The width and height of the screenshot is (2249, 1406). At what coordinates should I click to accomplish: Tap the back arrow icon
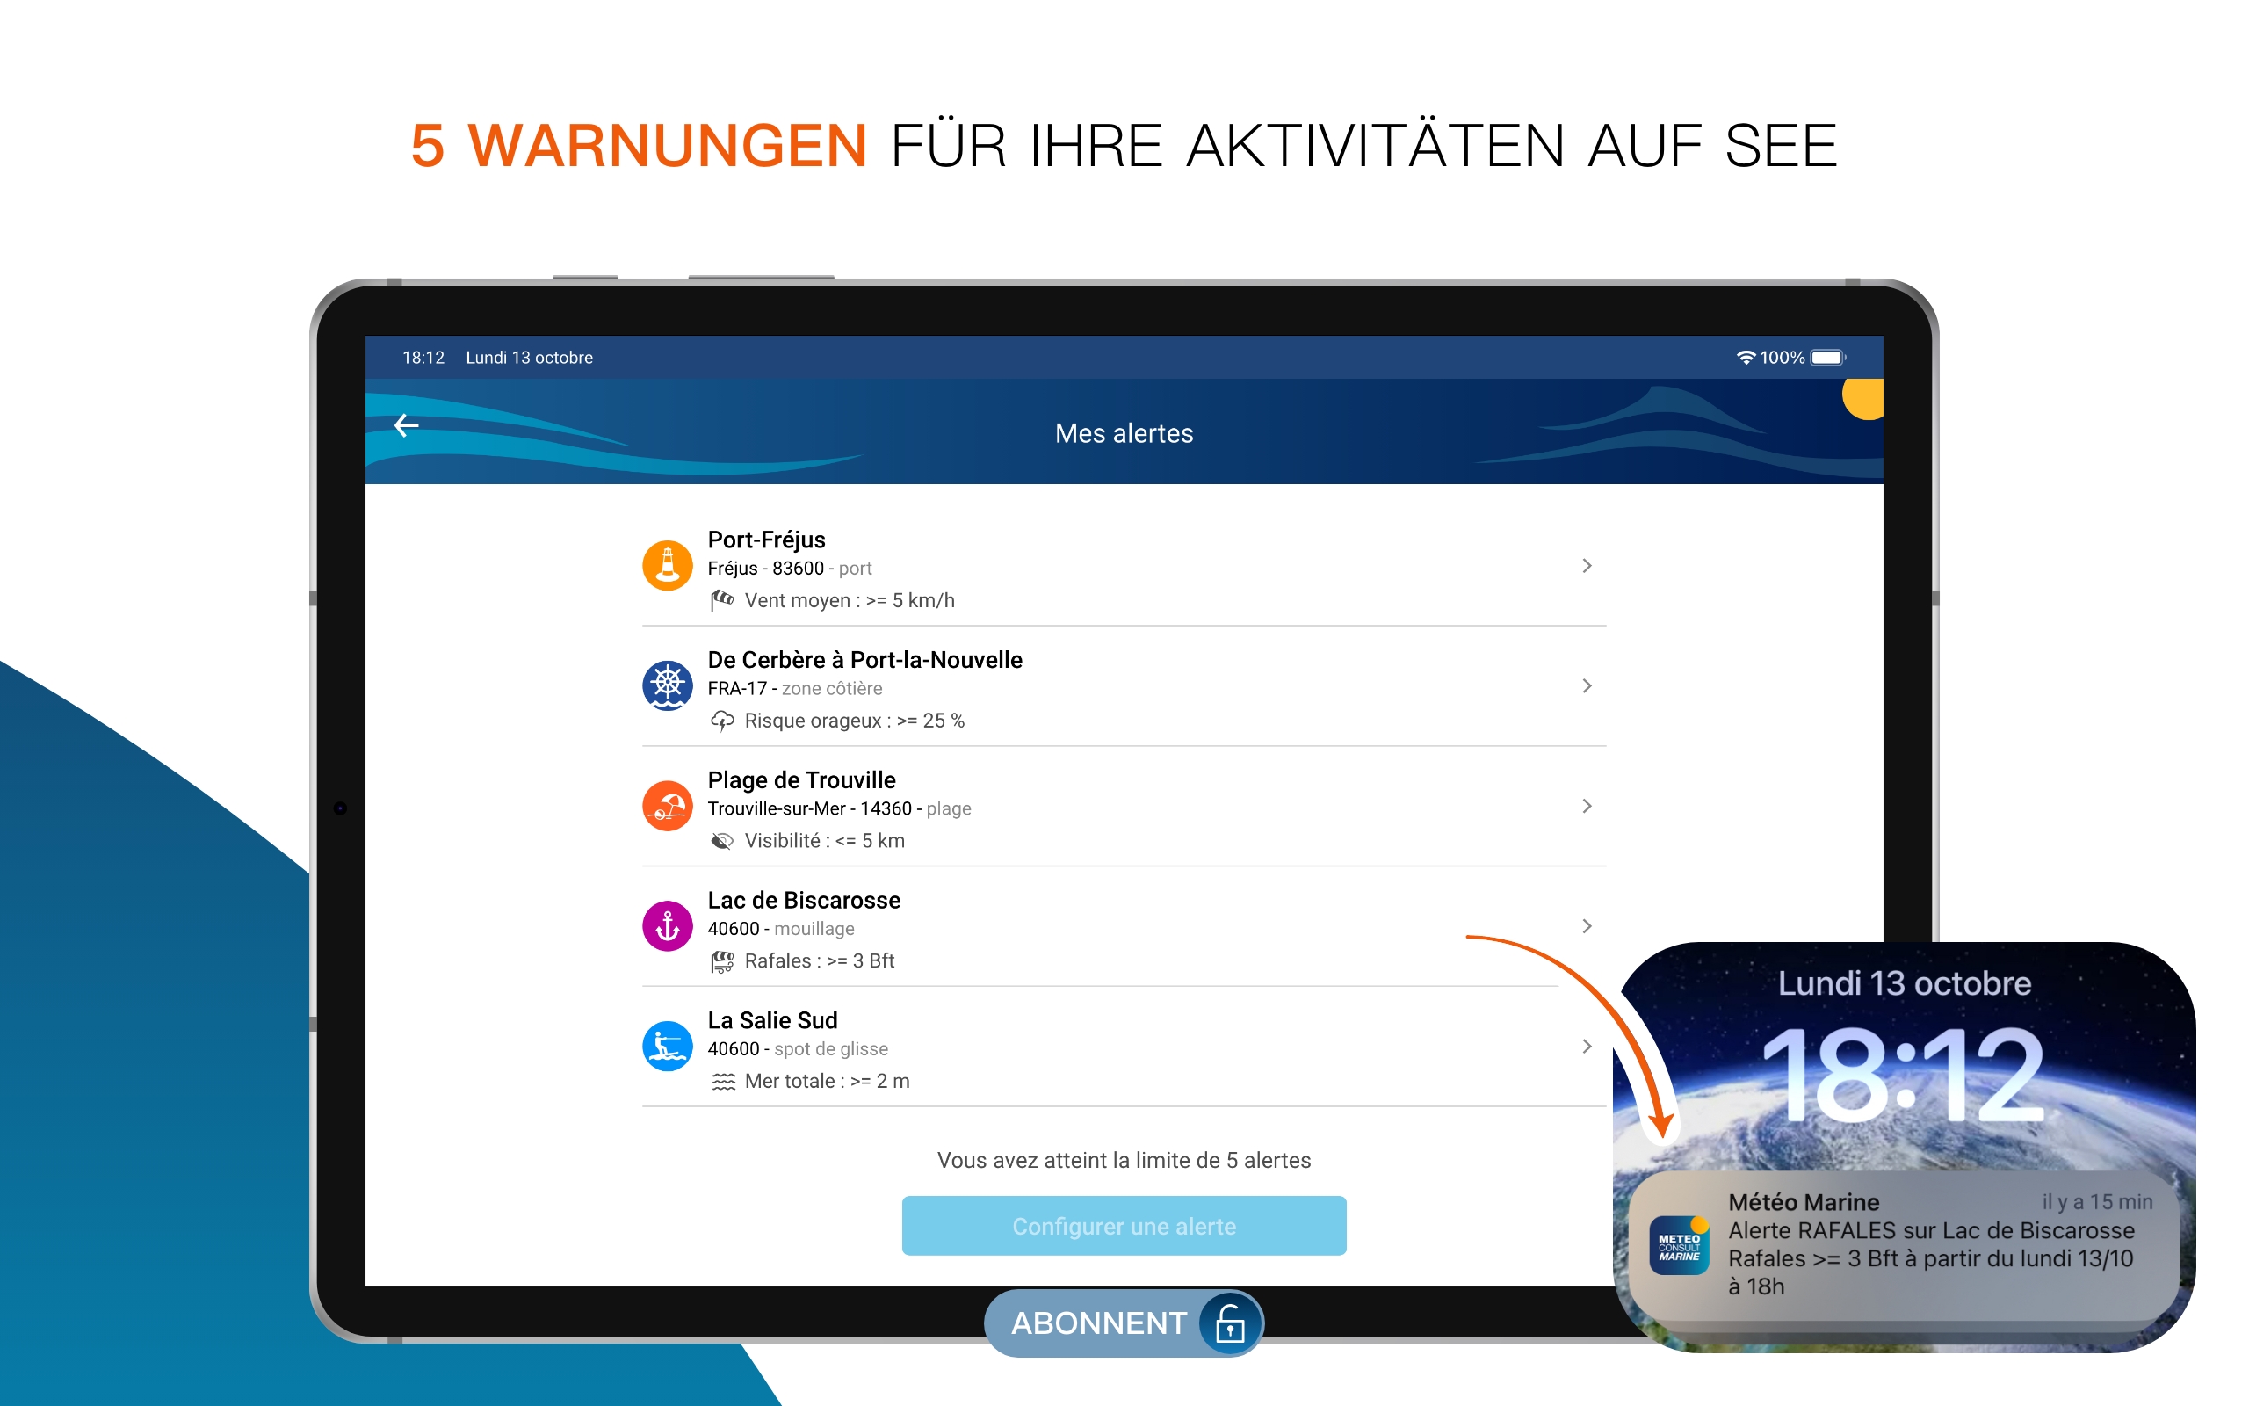pos(406,426)
